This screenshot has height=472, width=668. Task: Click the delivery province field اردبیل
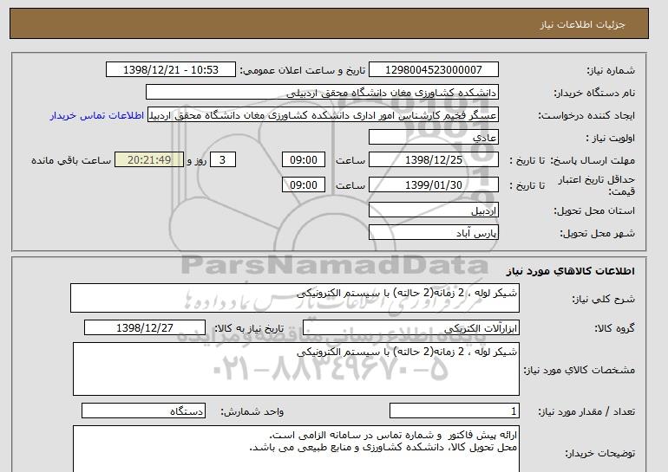(433, 210)
